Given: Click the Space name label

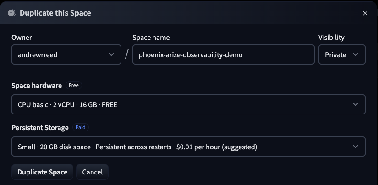Looking at the screenshot, I should pos(151,38).
